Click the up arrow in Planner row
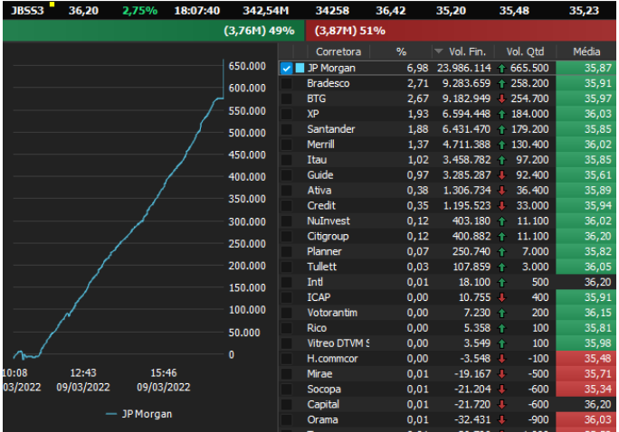619x432 pixels. (x=501, y=252)
